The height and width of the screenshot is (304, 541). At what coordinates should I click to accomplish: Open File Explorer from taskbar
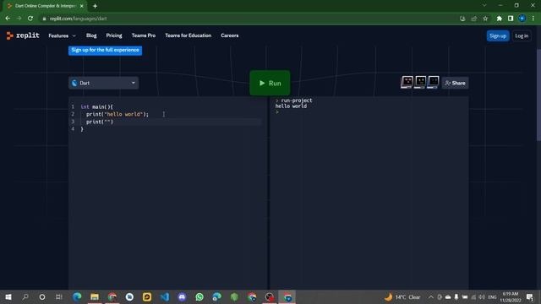tap(95, 296)
